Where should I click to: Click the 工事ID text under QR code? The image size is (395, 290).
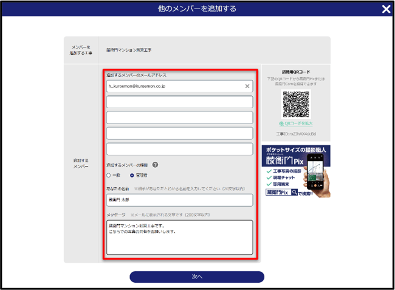tap(296, 133)
